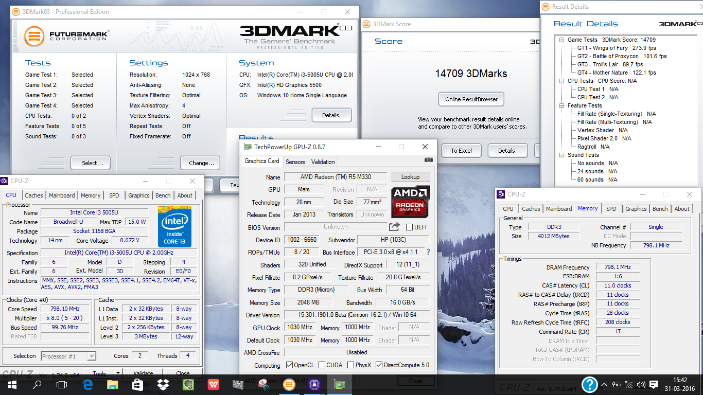
Task: Click the Driver Version field in GPU-Z
Action: click(357, 315)
